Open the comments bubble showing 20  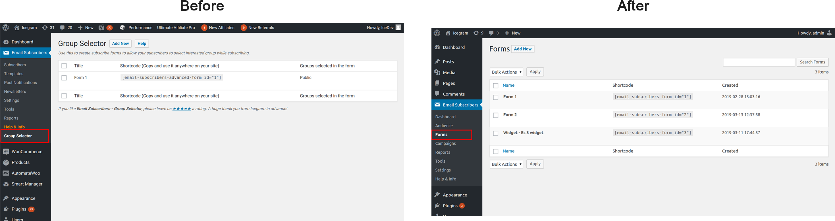point(62,28)
